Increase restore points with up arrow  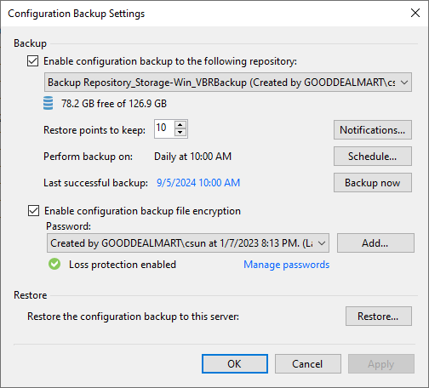[x=180, y=125]
